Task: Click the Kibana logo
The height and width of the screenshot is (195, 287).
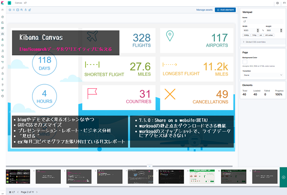Action: 2,3
